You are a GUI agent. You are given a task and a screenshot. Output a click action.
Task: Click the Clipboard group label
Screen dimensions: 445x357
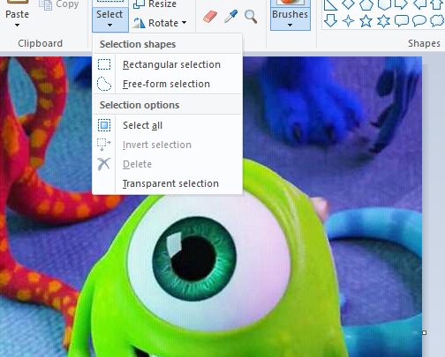pos(40,43)
